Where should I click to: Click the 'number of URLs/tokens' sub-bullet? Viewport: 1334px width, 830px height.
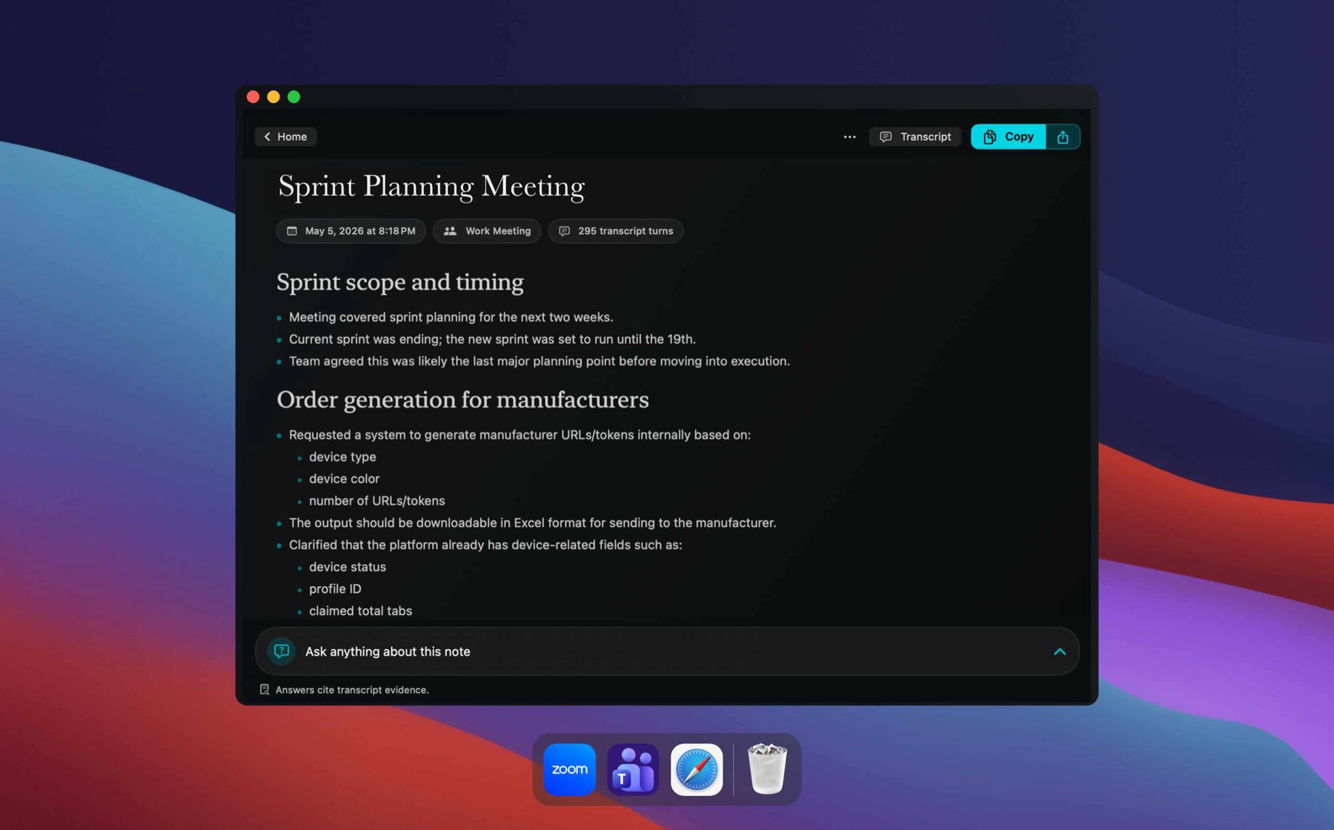(x=376, y=501)
